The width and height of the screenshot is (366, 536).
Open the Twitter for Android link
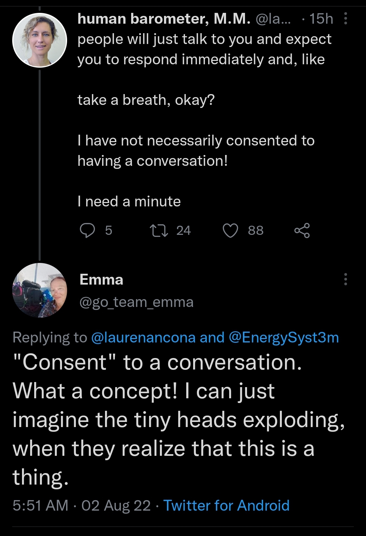click(226, 506)
